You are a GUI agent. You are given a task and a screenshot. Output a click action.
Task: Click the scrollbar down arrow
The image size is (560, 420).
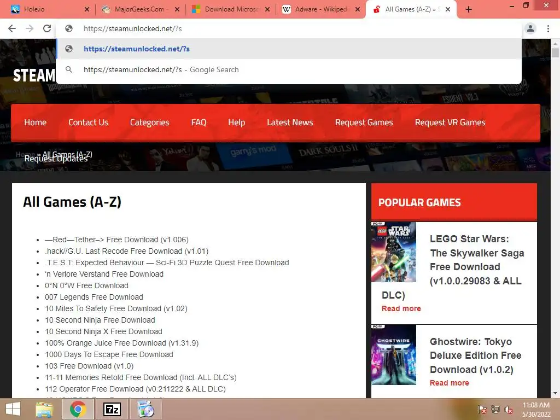555,393
